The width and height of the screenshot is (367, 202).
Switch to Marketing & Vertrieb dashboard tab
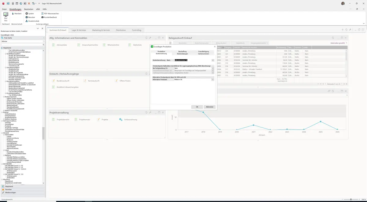click(101, 30)
